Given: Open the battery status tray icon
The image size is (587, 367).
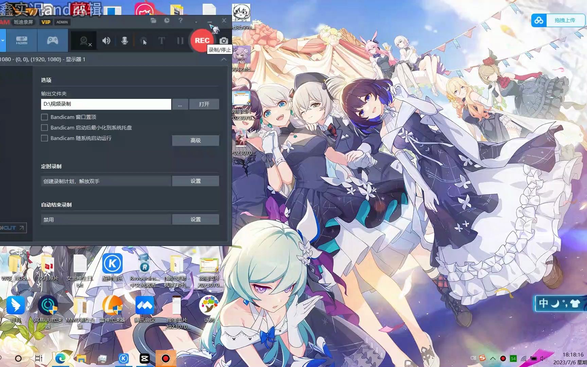Looking at the screenshot, I should 533,359.
